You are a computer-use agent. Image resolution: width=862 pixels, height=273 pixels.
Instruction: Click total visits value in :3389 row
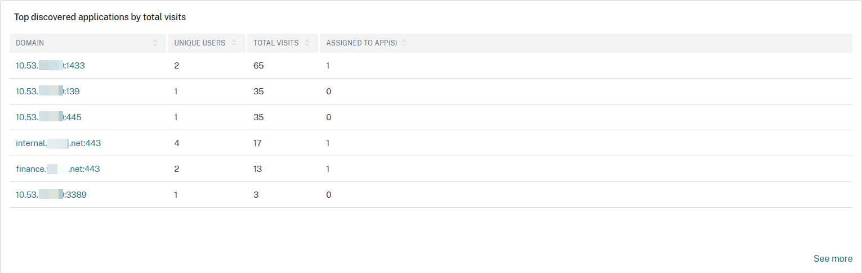pos(256,195)
